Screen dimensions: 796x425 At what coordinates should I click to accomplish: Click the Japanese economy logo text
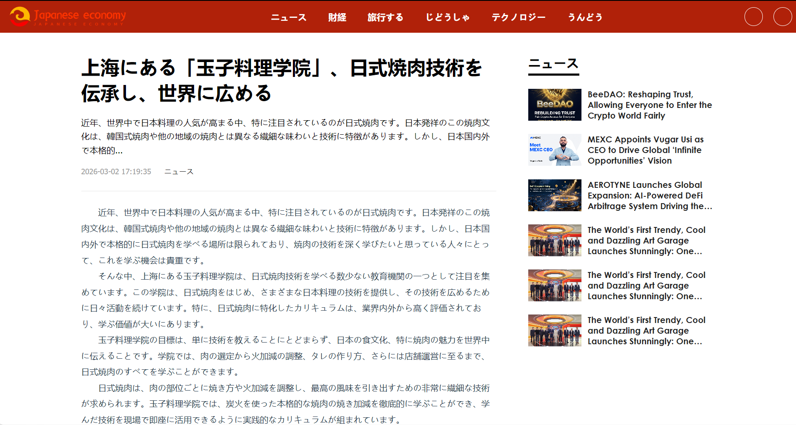80,16
